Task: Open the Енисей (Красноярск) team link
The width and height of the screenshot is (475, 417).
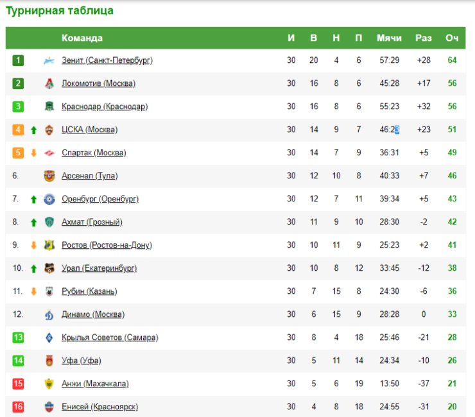Action: [x=99, y=406]
